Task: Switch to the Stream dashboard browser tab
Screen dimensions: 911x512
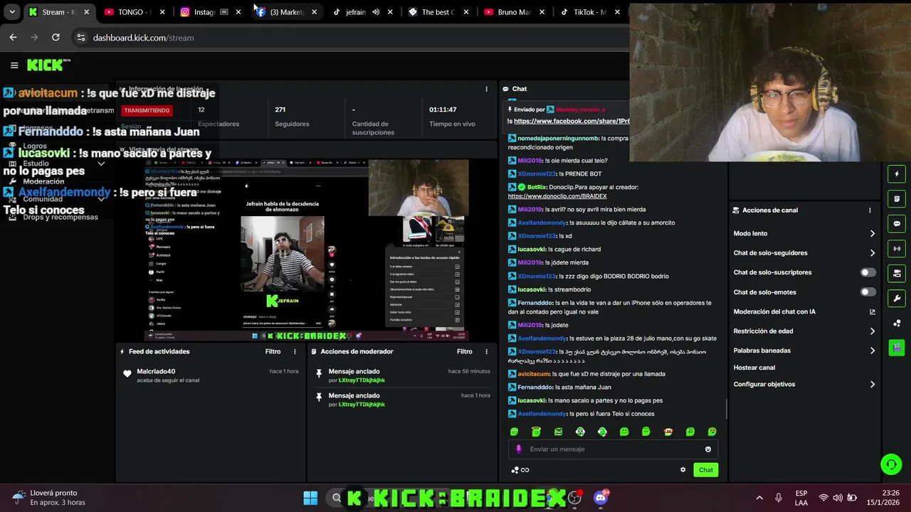Action: [x=60, y=12]
